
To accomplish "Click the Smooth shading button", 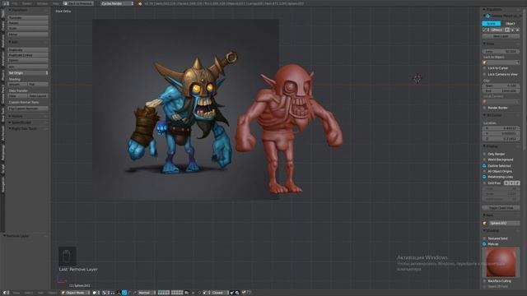I will coord(17,85).
